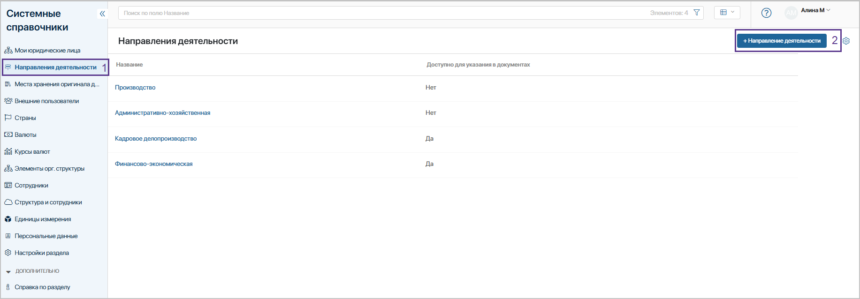Image resolution: width=860 pixels, height=299 pixels.
Task: Sort by the Название column header
Action: pos(129,65)
